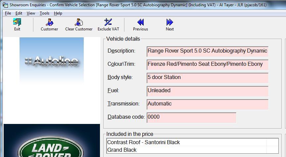The image size is (286, 157).
Task: Click the Land Rover logo image
Action: click(52, 140)
